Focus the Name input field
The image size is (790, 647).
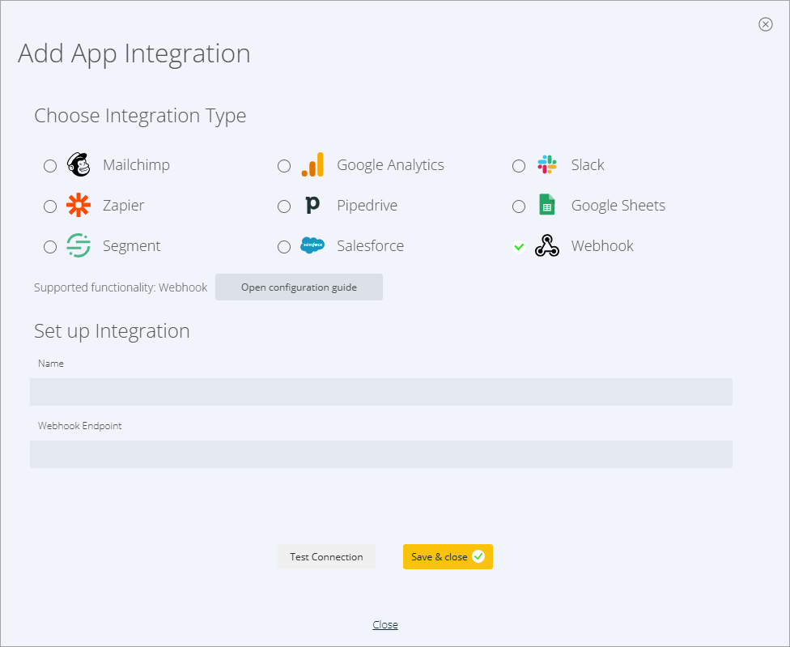tap(381, 392)
